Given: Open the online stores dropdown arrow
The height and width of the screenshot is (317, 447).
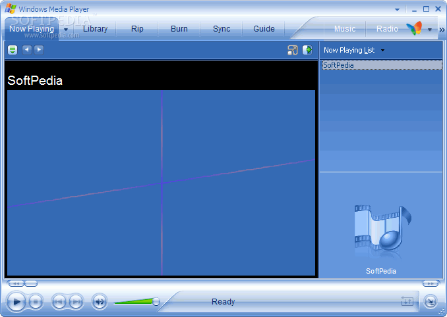Looking at the screenshot, I should point(430,30).
